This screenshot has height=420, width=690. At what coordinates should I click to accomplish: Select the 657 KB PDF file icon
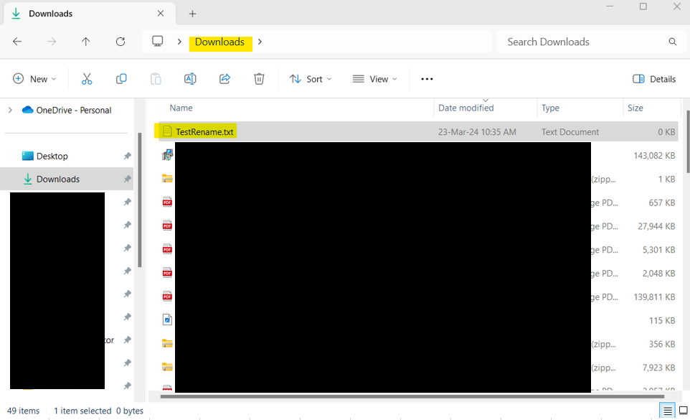click(x=167, y=202)
